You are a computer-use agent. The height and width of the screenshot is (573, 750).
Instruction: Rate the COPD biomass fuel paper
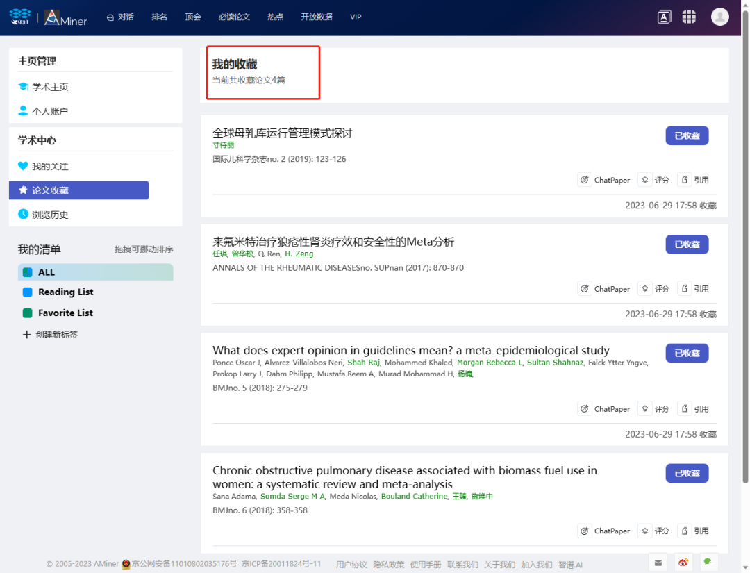click(x=656, y=531)
